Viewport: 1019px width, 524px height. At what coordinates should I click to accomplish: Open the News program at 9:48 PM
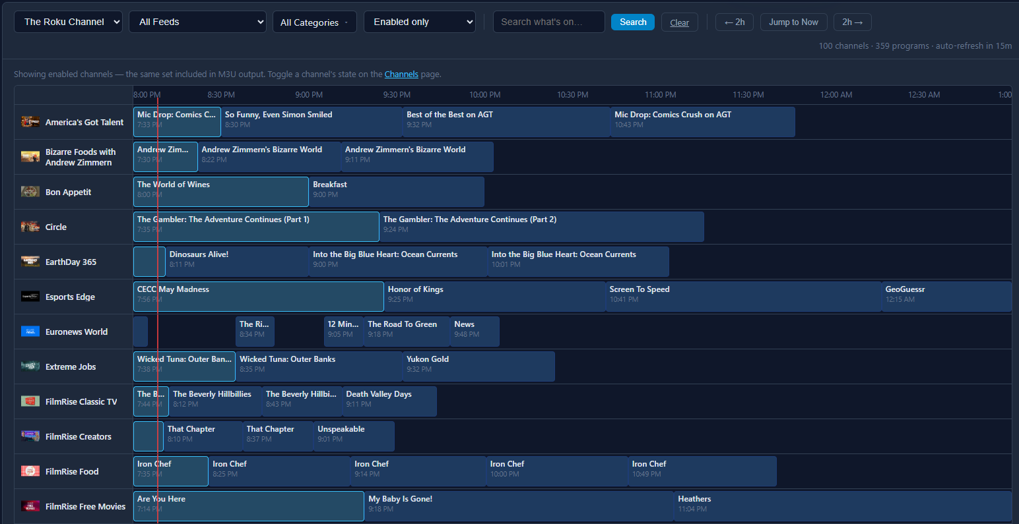point(475,332)
